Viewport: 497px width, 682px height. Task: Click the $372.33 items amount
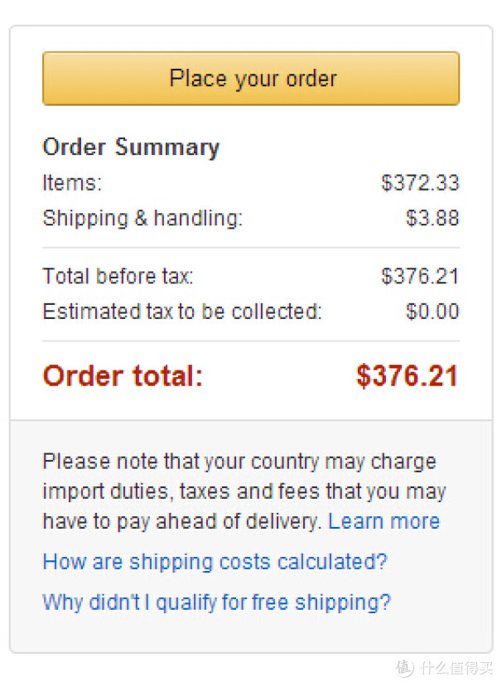coord(420,182)
